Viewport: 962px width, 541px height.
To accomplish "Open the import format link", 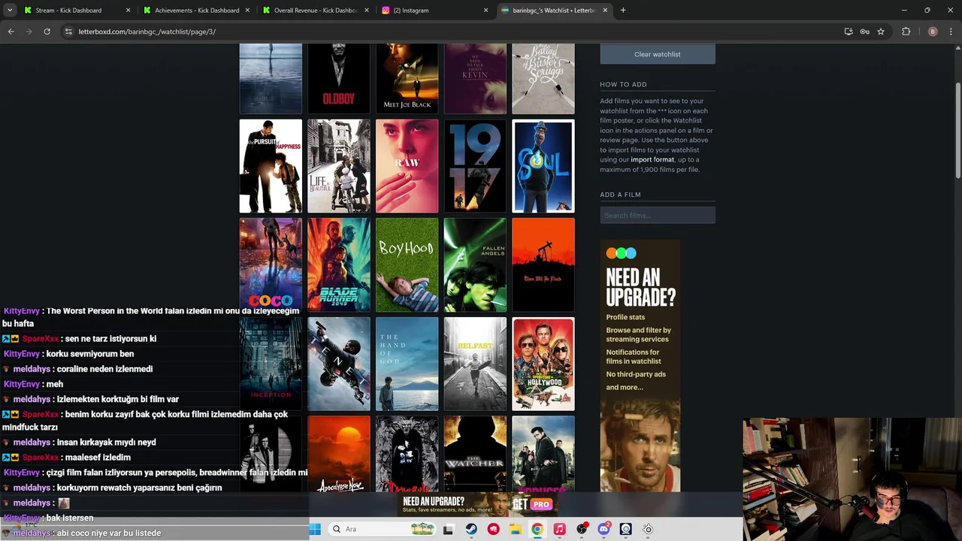I will (x=652, y=159).
